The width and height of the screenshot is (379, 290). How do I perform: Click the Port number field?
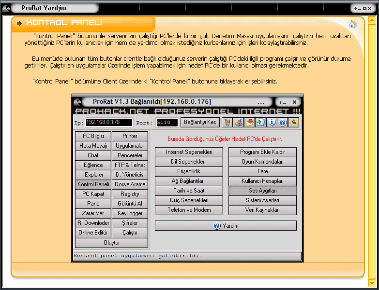pos(167,123)
